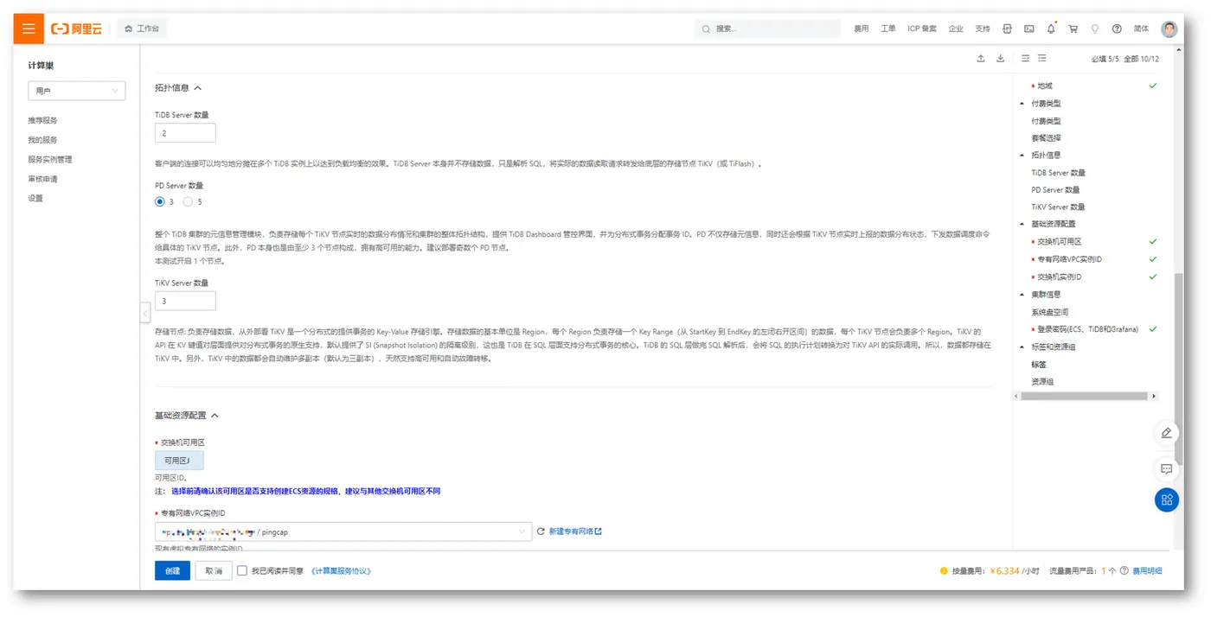The width and height of the screenshot is (1211, 617).
Task: Click the floating edit pencil icon
Action: click(1167, 432)
